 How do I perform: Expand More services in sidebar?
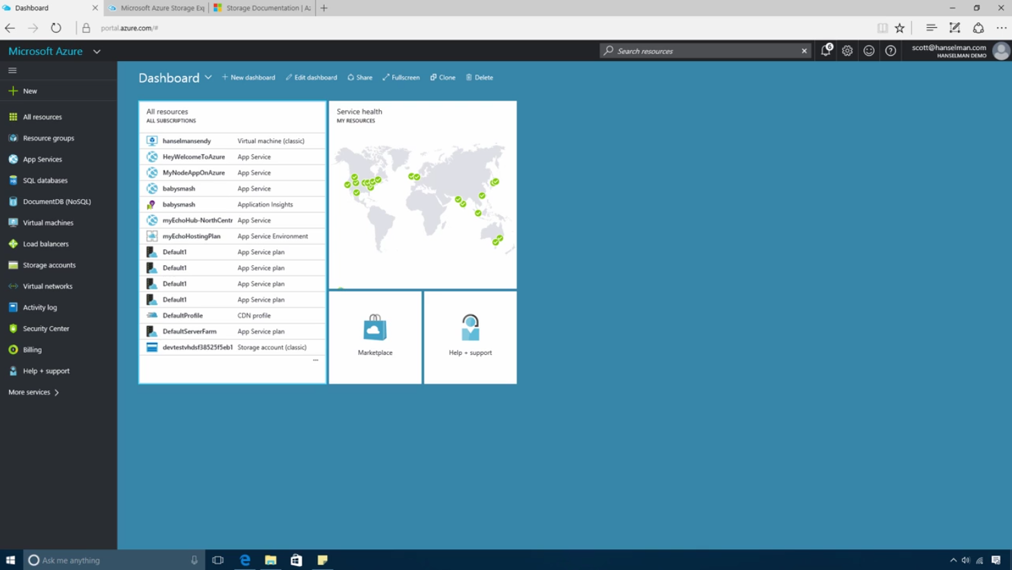point(33,392)
